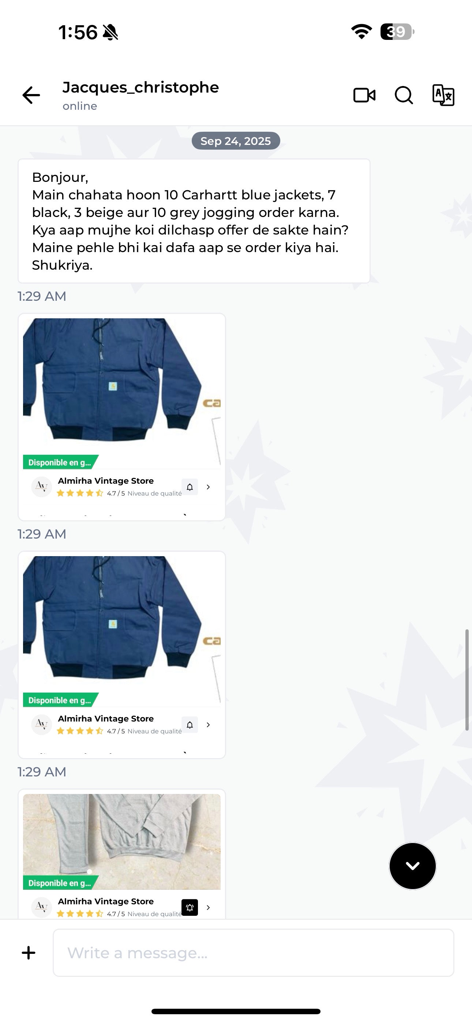472x1023 pixels.
Task: Start a video call with Jacques_christophe
Action: pyautogui.click(x=364, y=95)
